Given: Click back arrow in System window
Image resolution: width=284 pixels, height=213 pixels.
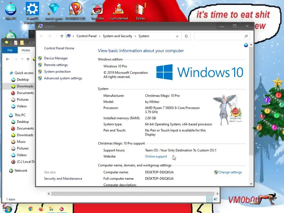Looking at the screenshot, I should (x=42, y=36).
